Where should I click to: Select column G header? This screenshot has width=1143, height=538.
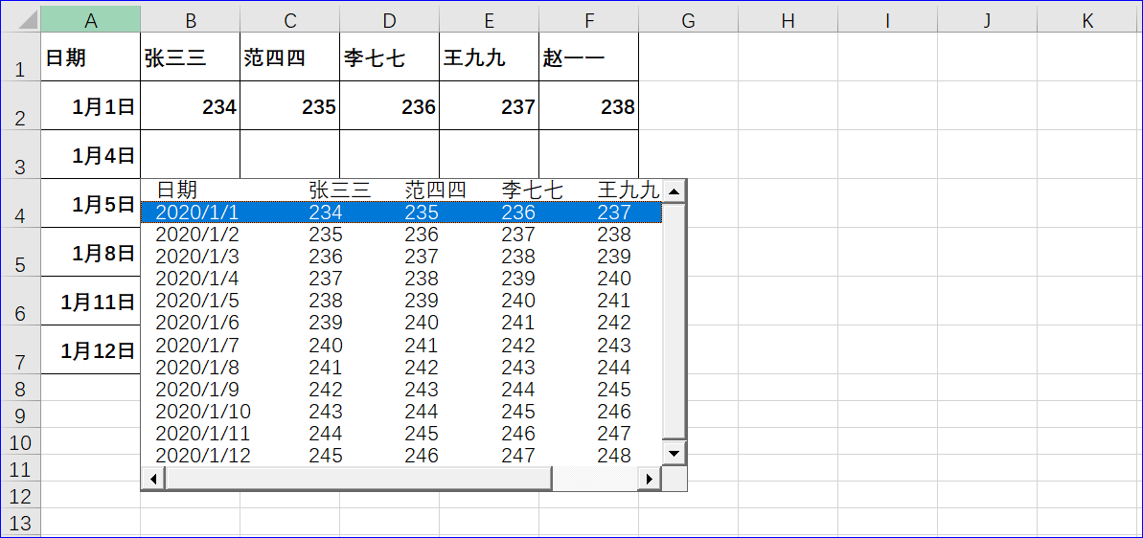pos(688,21)
